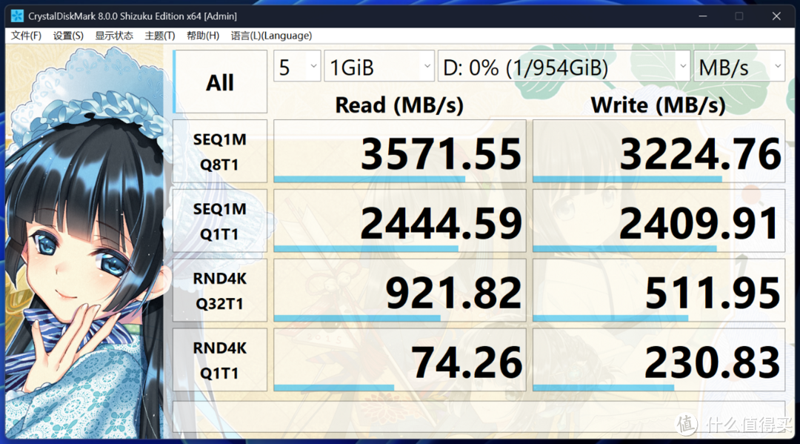The height and width of the screenshot is (444, 800).
Task: Select the 2444.59 read result
Action: tap(399, 221)
